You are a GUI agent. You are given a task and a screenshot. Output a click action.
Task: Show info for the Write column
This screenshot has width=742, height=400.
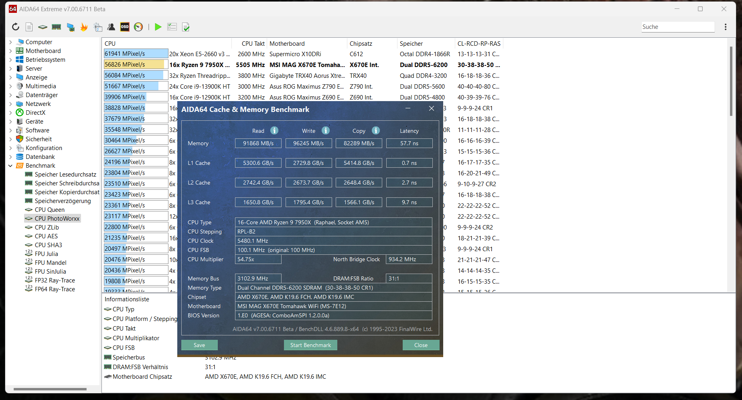point(326,130)
